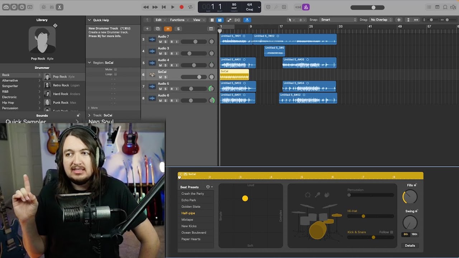This screenshot has width=459, height=258.
Task: Adjust the master volume slider in toolbar
Action: coord(368,8)
